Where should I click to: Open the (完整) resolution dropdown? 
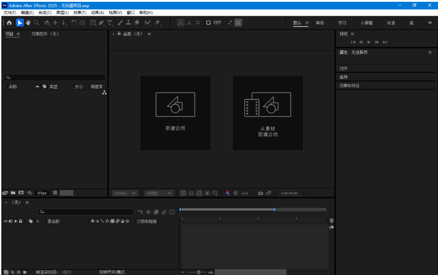pos(159,193)
